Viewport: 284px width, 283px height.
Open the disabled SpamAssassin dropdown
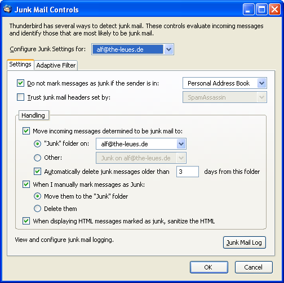(x=225, y=97)
